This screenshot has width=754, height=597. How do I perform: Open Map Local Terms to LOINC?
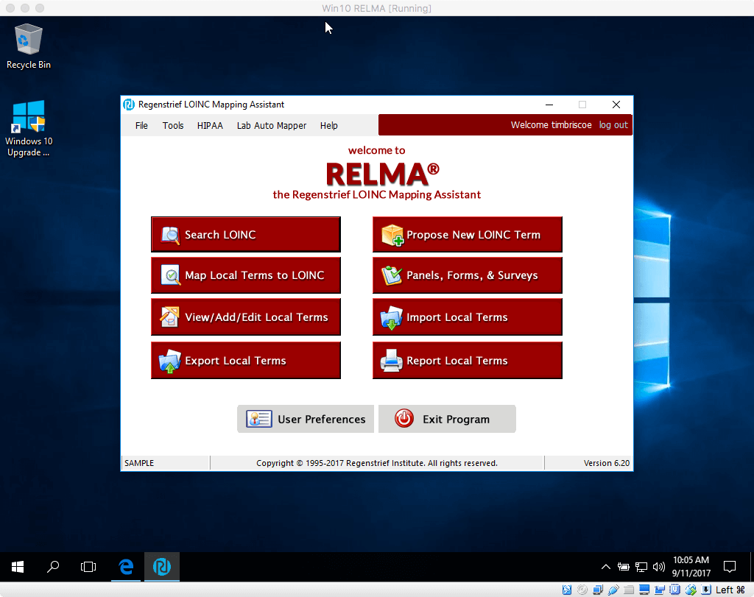click(246, 275)
